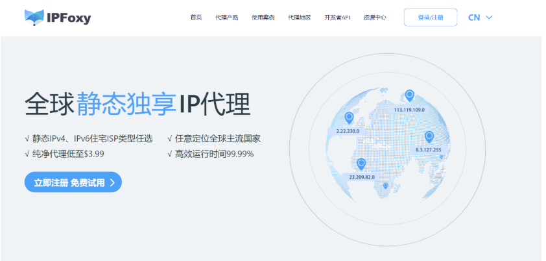
Task: Open the 资源中心 menu
Action: click(375, 18)
